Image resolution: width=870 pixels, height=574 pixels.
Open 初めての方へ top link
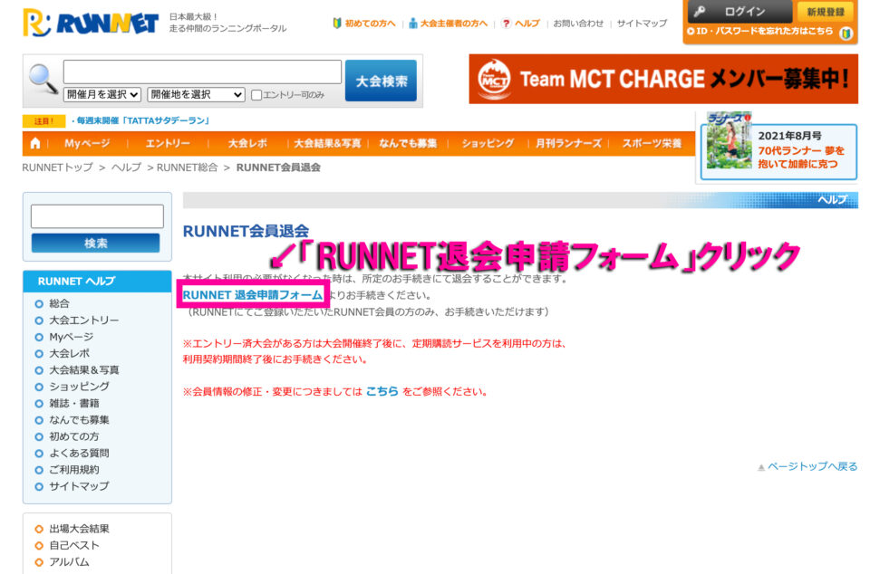point(364,24)
